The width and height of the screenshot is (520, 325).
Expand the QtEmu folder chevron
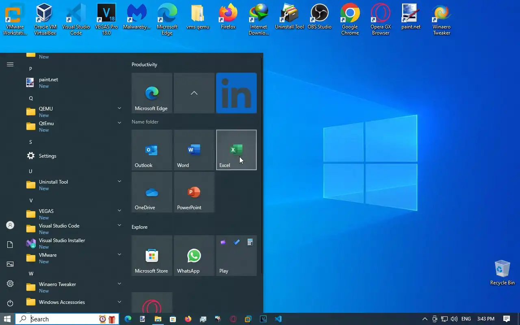[119, 123]
